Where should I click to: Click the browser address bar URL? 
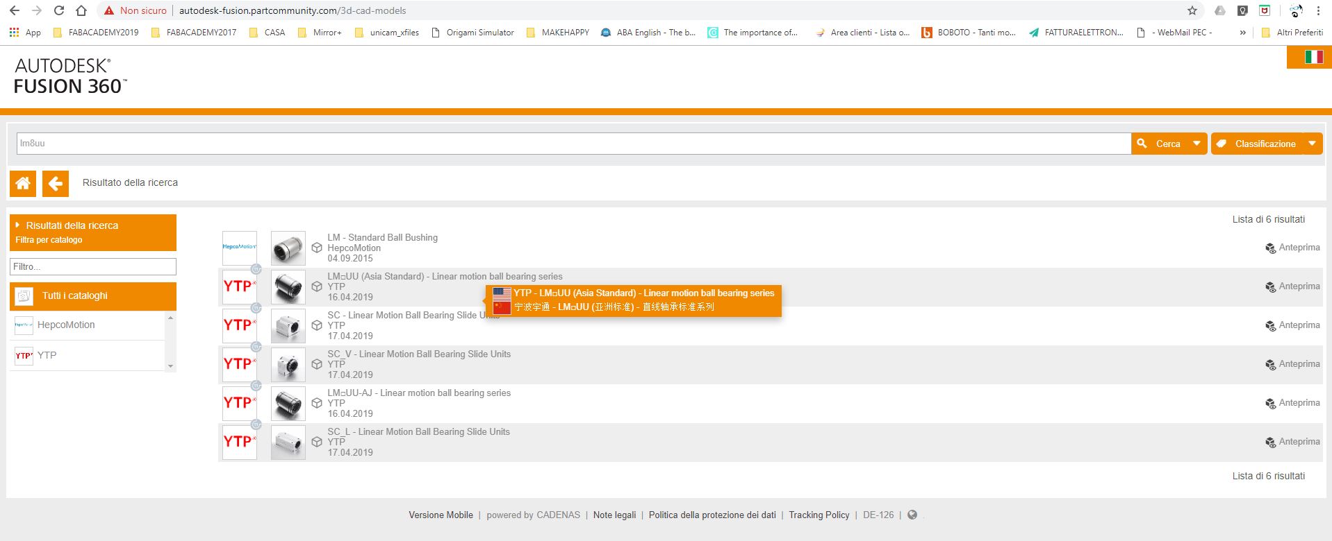click(x=293, y=10)
